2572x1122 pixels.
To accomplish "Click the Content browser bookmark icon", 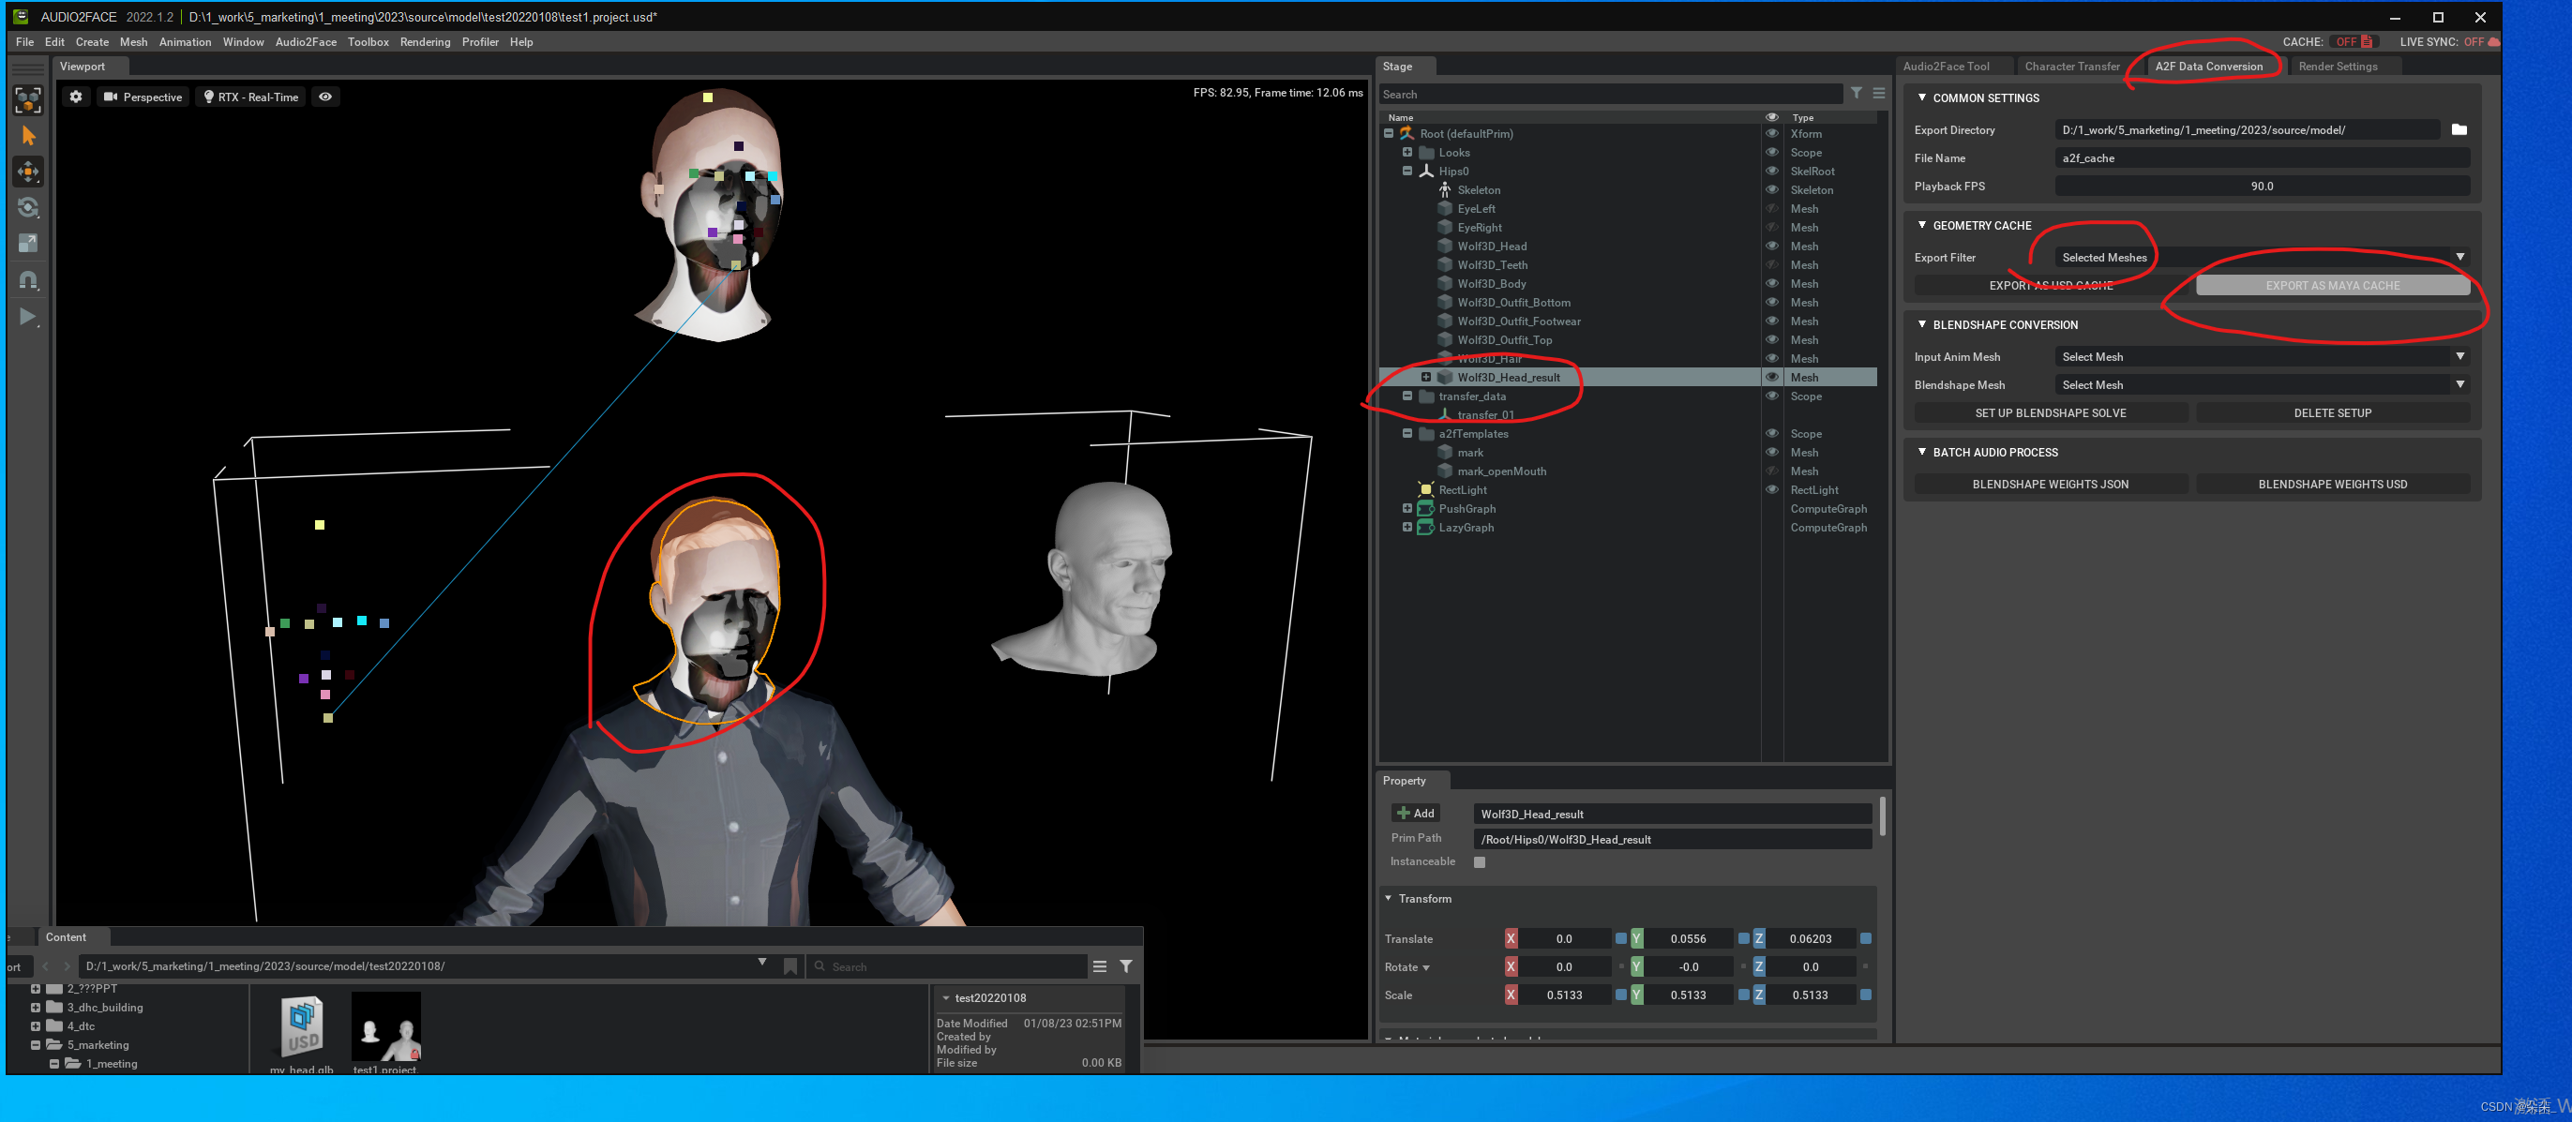I will pyautogui.click(x=790, y=966).
